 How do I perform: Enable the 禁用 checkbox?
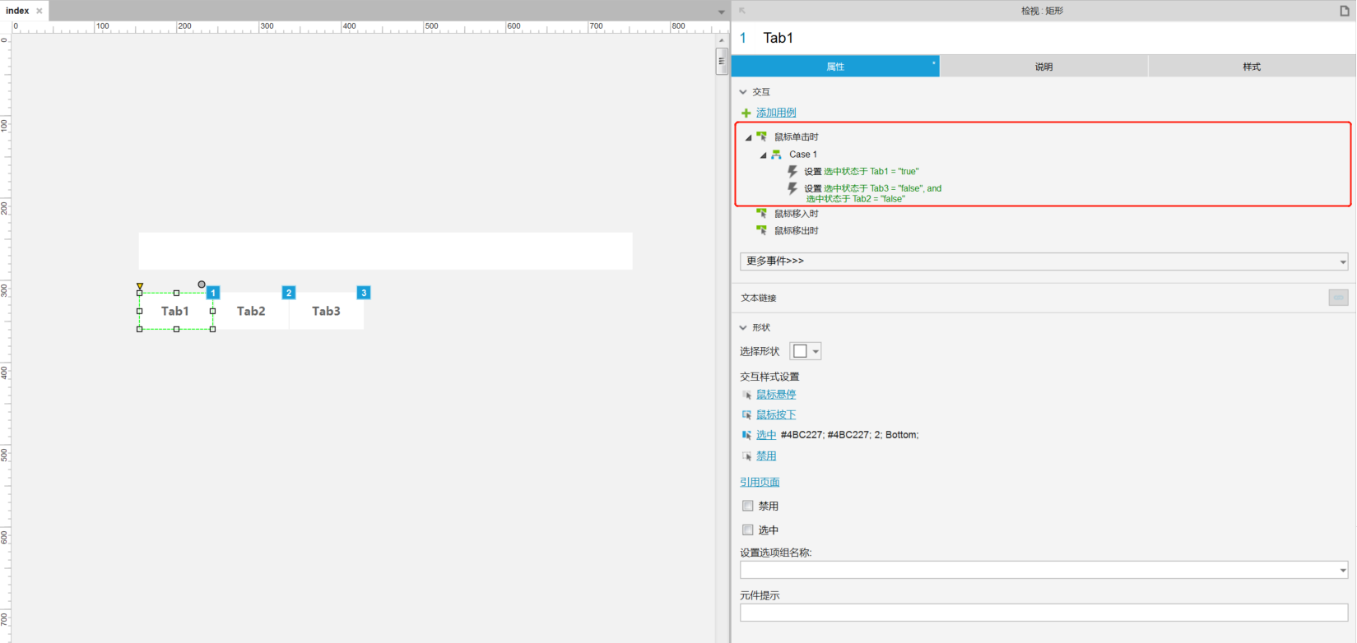(x=748, y=506)
